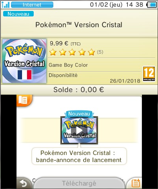Screen dimensions: 158x189
Task: Tap the Nouveau badge at top
Action: click(18, 14)
